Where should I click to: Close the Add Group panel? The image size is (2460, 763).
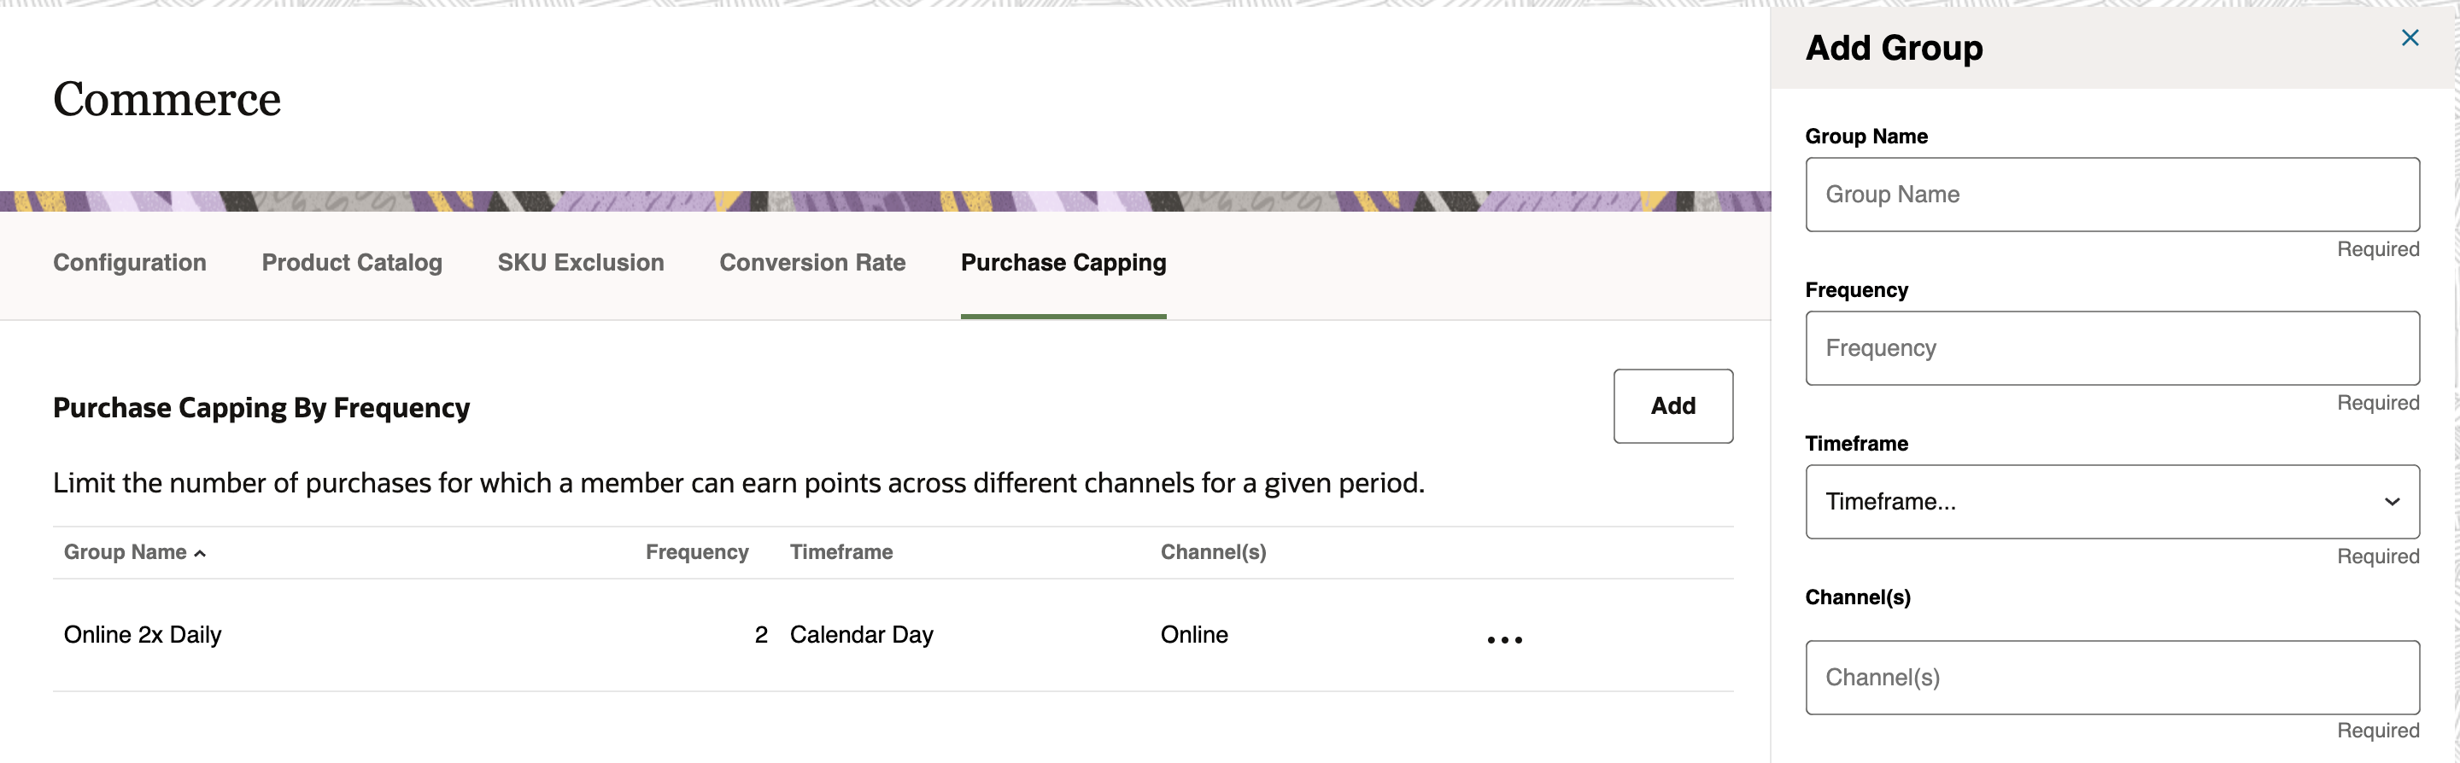2410,38
